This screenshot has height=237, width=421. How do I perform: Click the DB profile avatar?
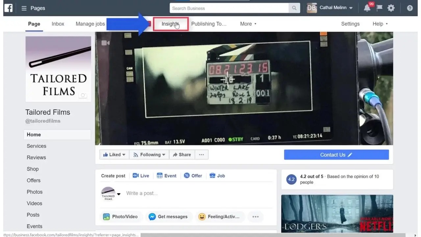click(x=312, y=8)
